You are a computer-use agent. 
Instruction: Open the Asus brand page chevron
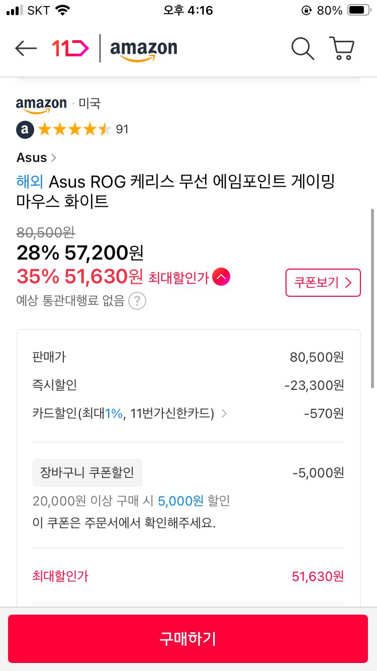tap(54, 158)
